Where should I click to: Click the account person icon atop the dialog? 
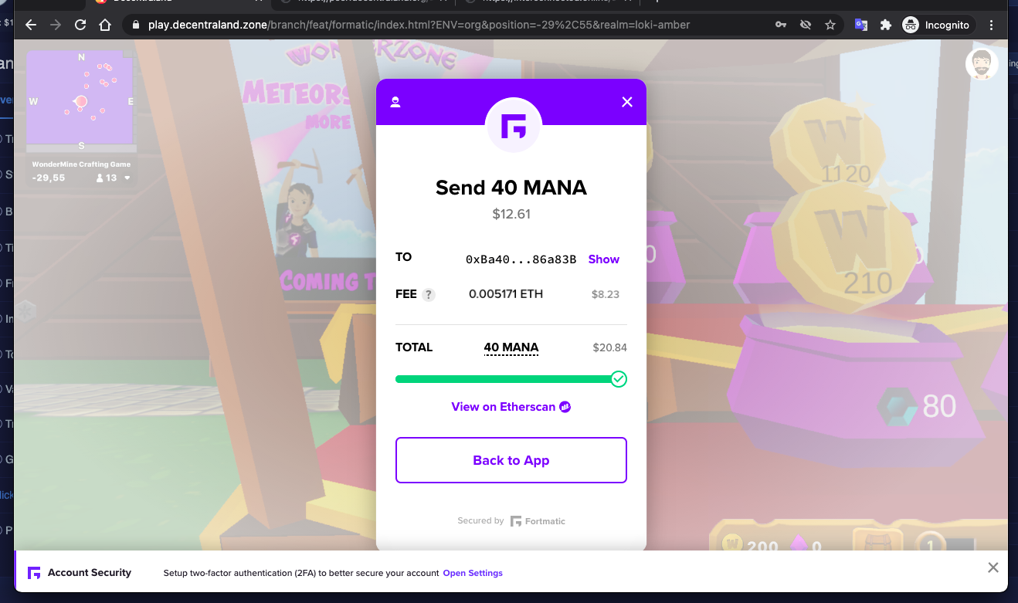coord(395,101)
